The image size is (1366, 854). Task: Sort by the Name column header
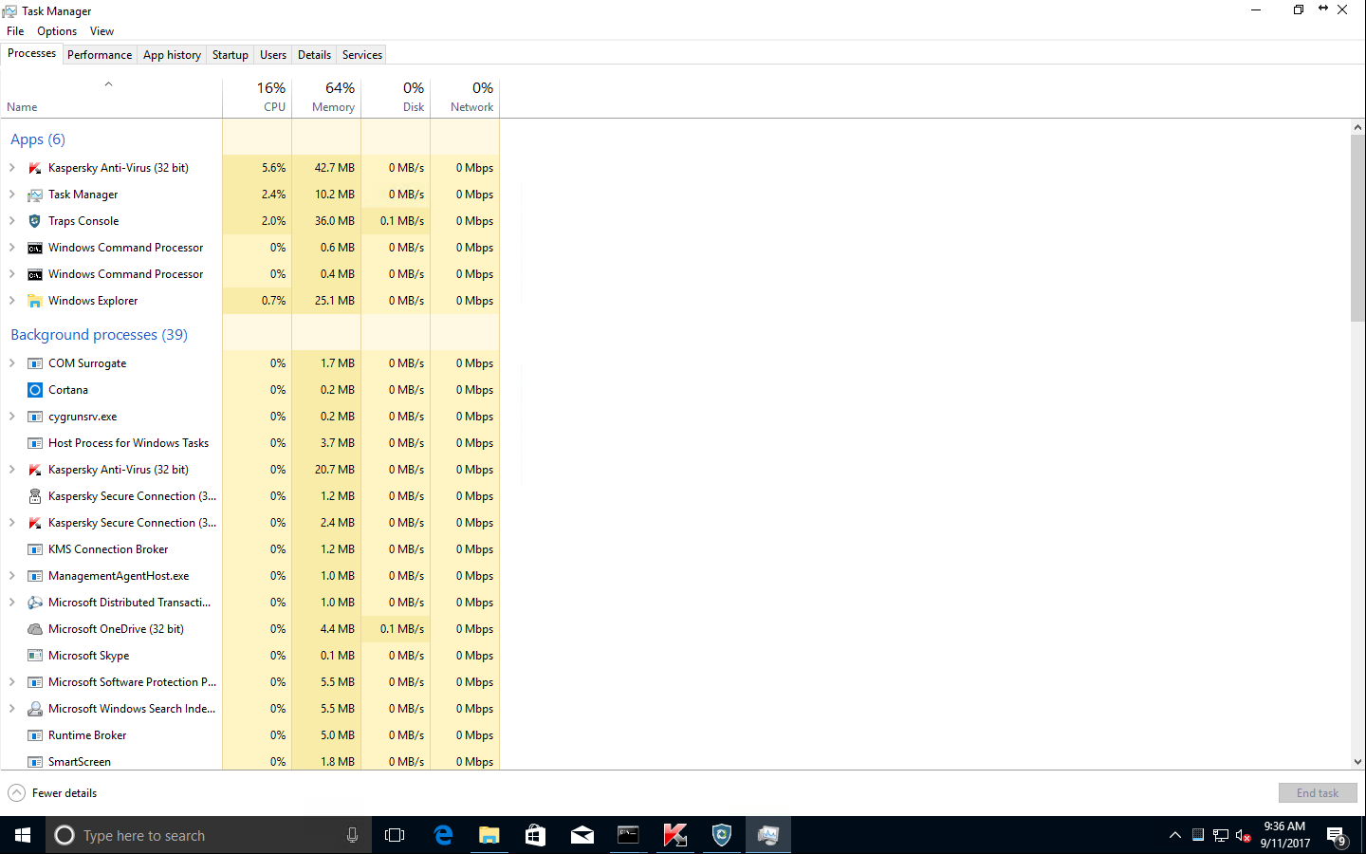(111, 97)
